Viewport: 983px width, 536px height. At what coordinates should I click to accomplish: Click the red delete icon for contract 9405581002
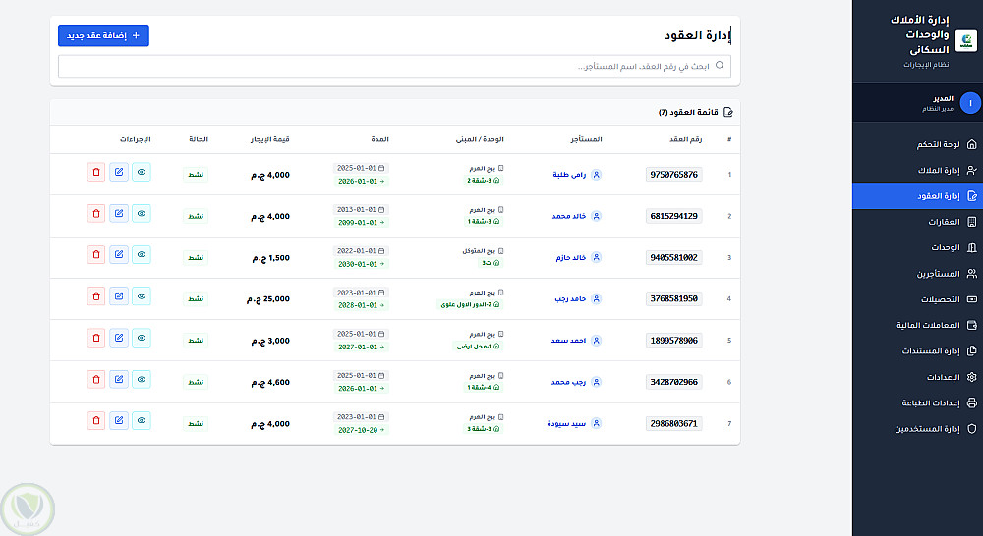[x=95, y=255]
